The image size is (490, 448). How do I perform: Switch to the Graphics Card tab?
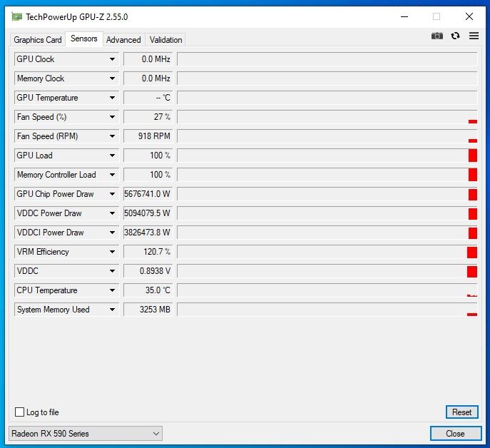point(38,40)
